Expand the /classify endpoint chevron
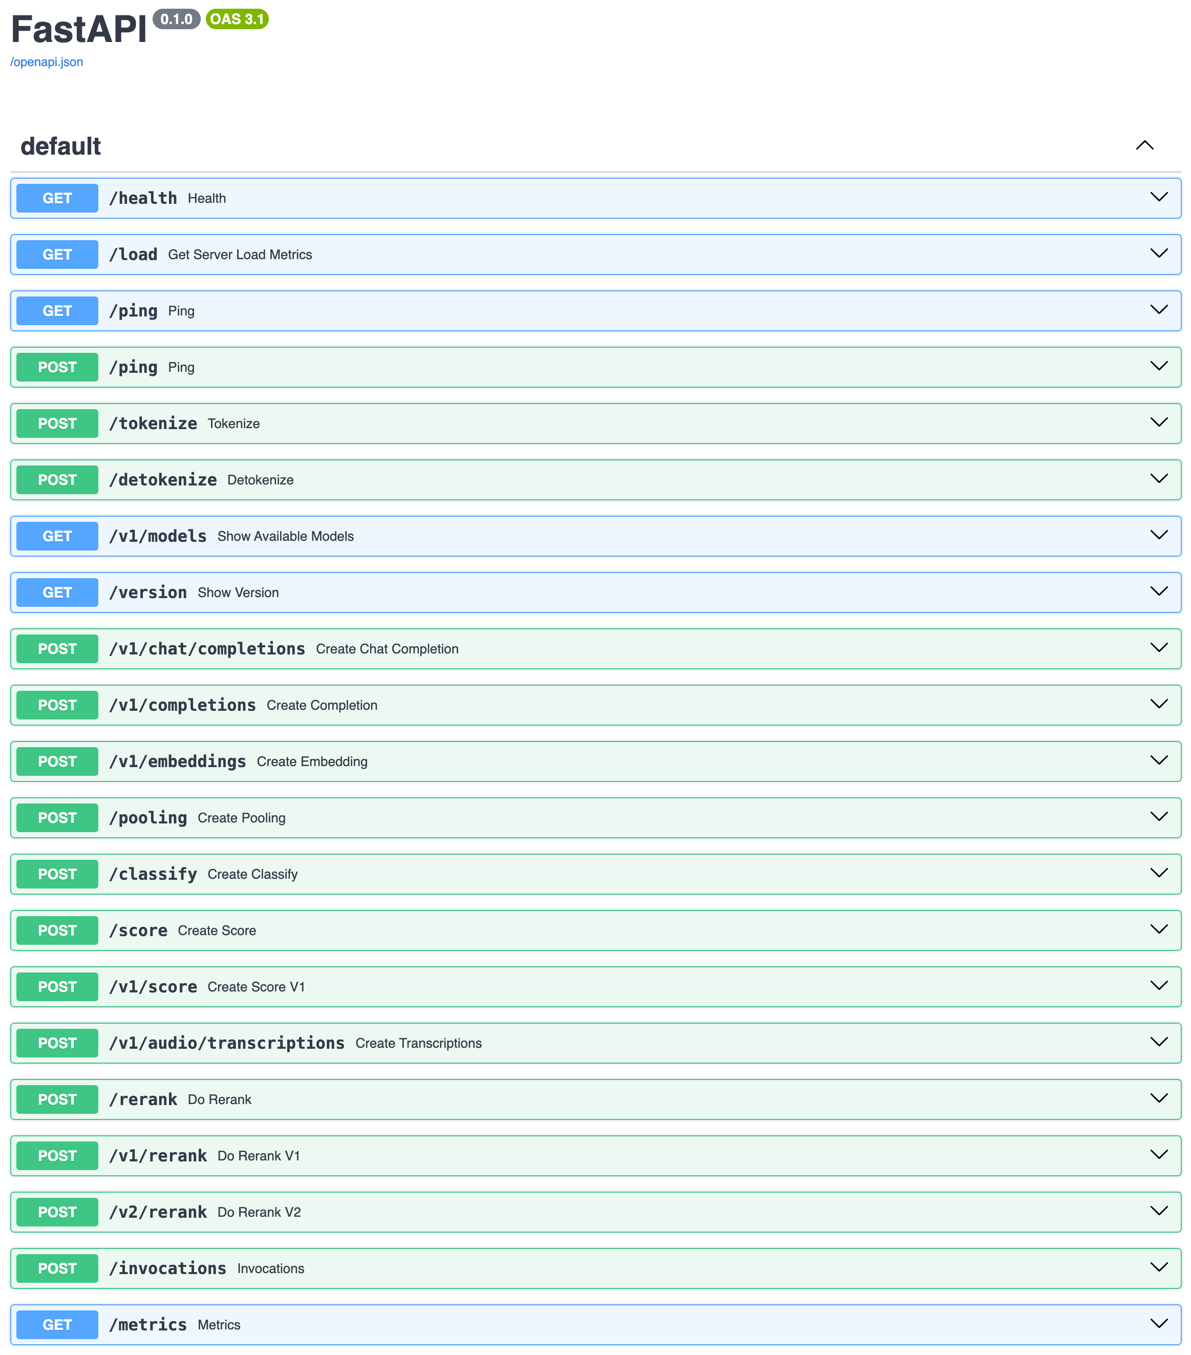The height and width of the screenshot is (1355, 1191). [x=1158, y=873]
